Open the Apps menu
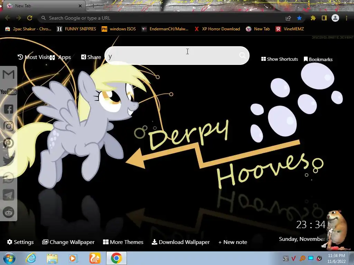Image resolution: width=354 pixels, height=265 pixels. (x=60, y=57)
